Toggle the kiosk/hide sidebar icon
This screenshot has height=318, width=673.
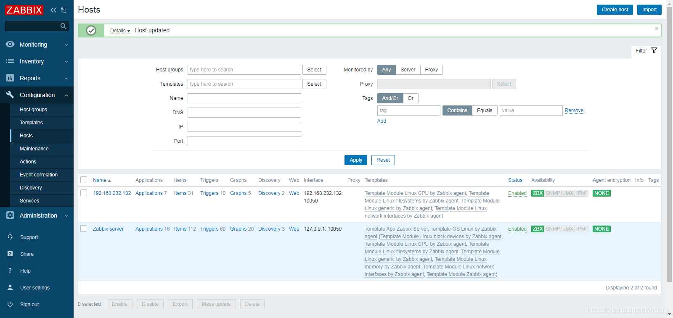pos(64,10)
